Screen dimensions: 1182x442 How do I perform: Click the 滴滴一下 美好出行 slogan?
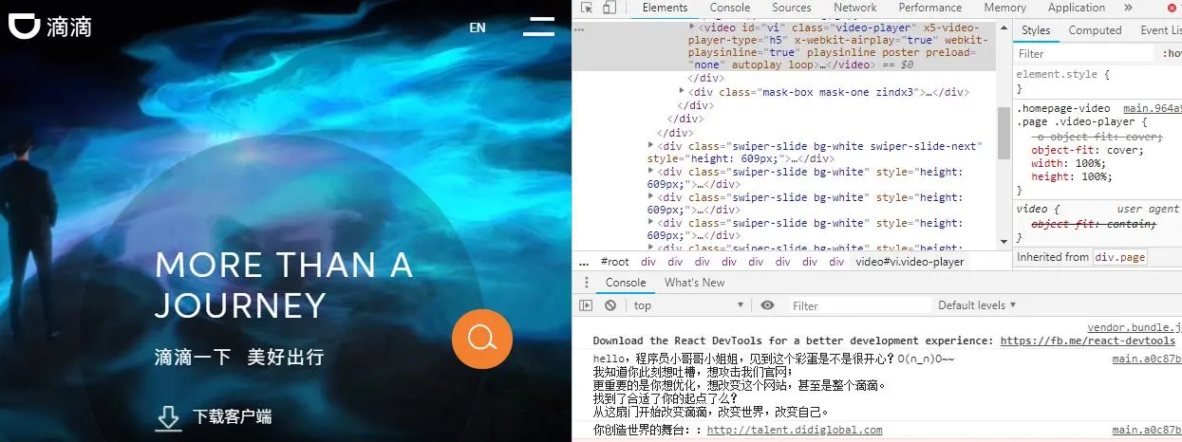(239, 358)
